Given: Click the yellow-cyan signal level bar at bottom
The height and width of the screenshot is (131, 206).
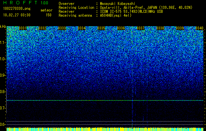Looking at the screenshot, I should coord(105,129).
